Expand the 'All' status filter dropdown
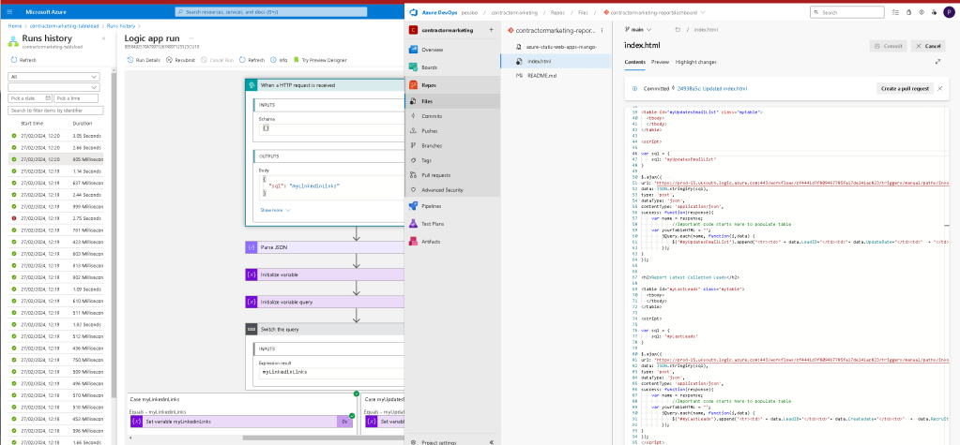Viewport: 960px width, 445px height. pos(53,77)
